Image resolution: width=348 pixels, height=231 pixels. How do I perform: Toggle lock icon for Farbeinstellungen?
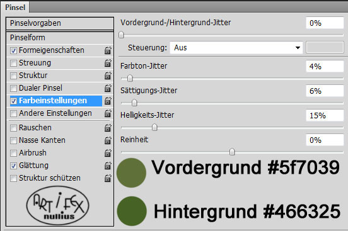point(108,101)
